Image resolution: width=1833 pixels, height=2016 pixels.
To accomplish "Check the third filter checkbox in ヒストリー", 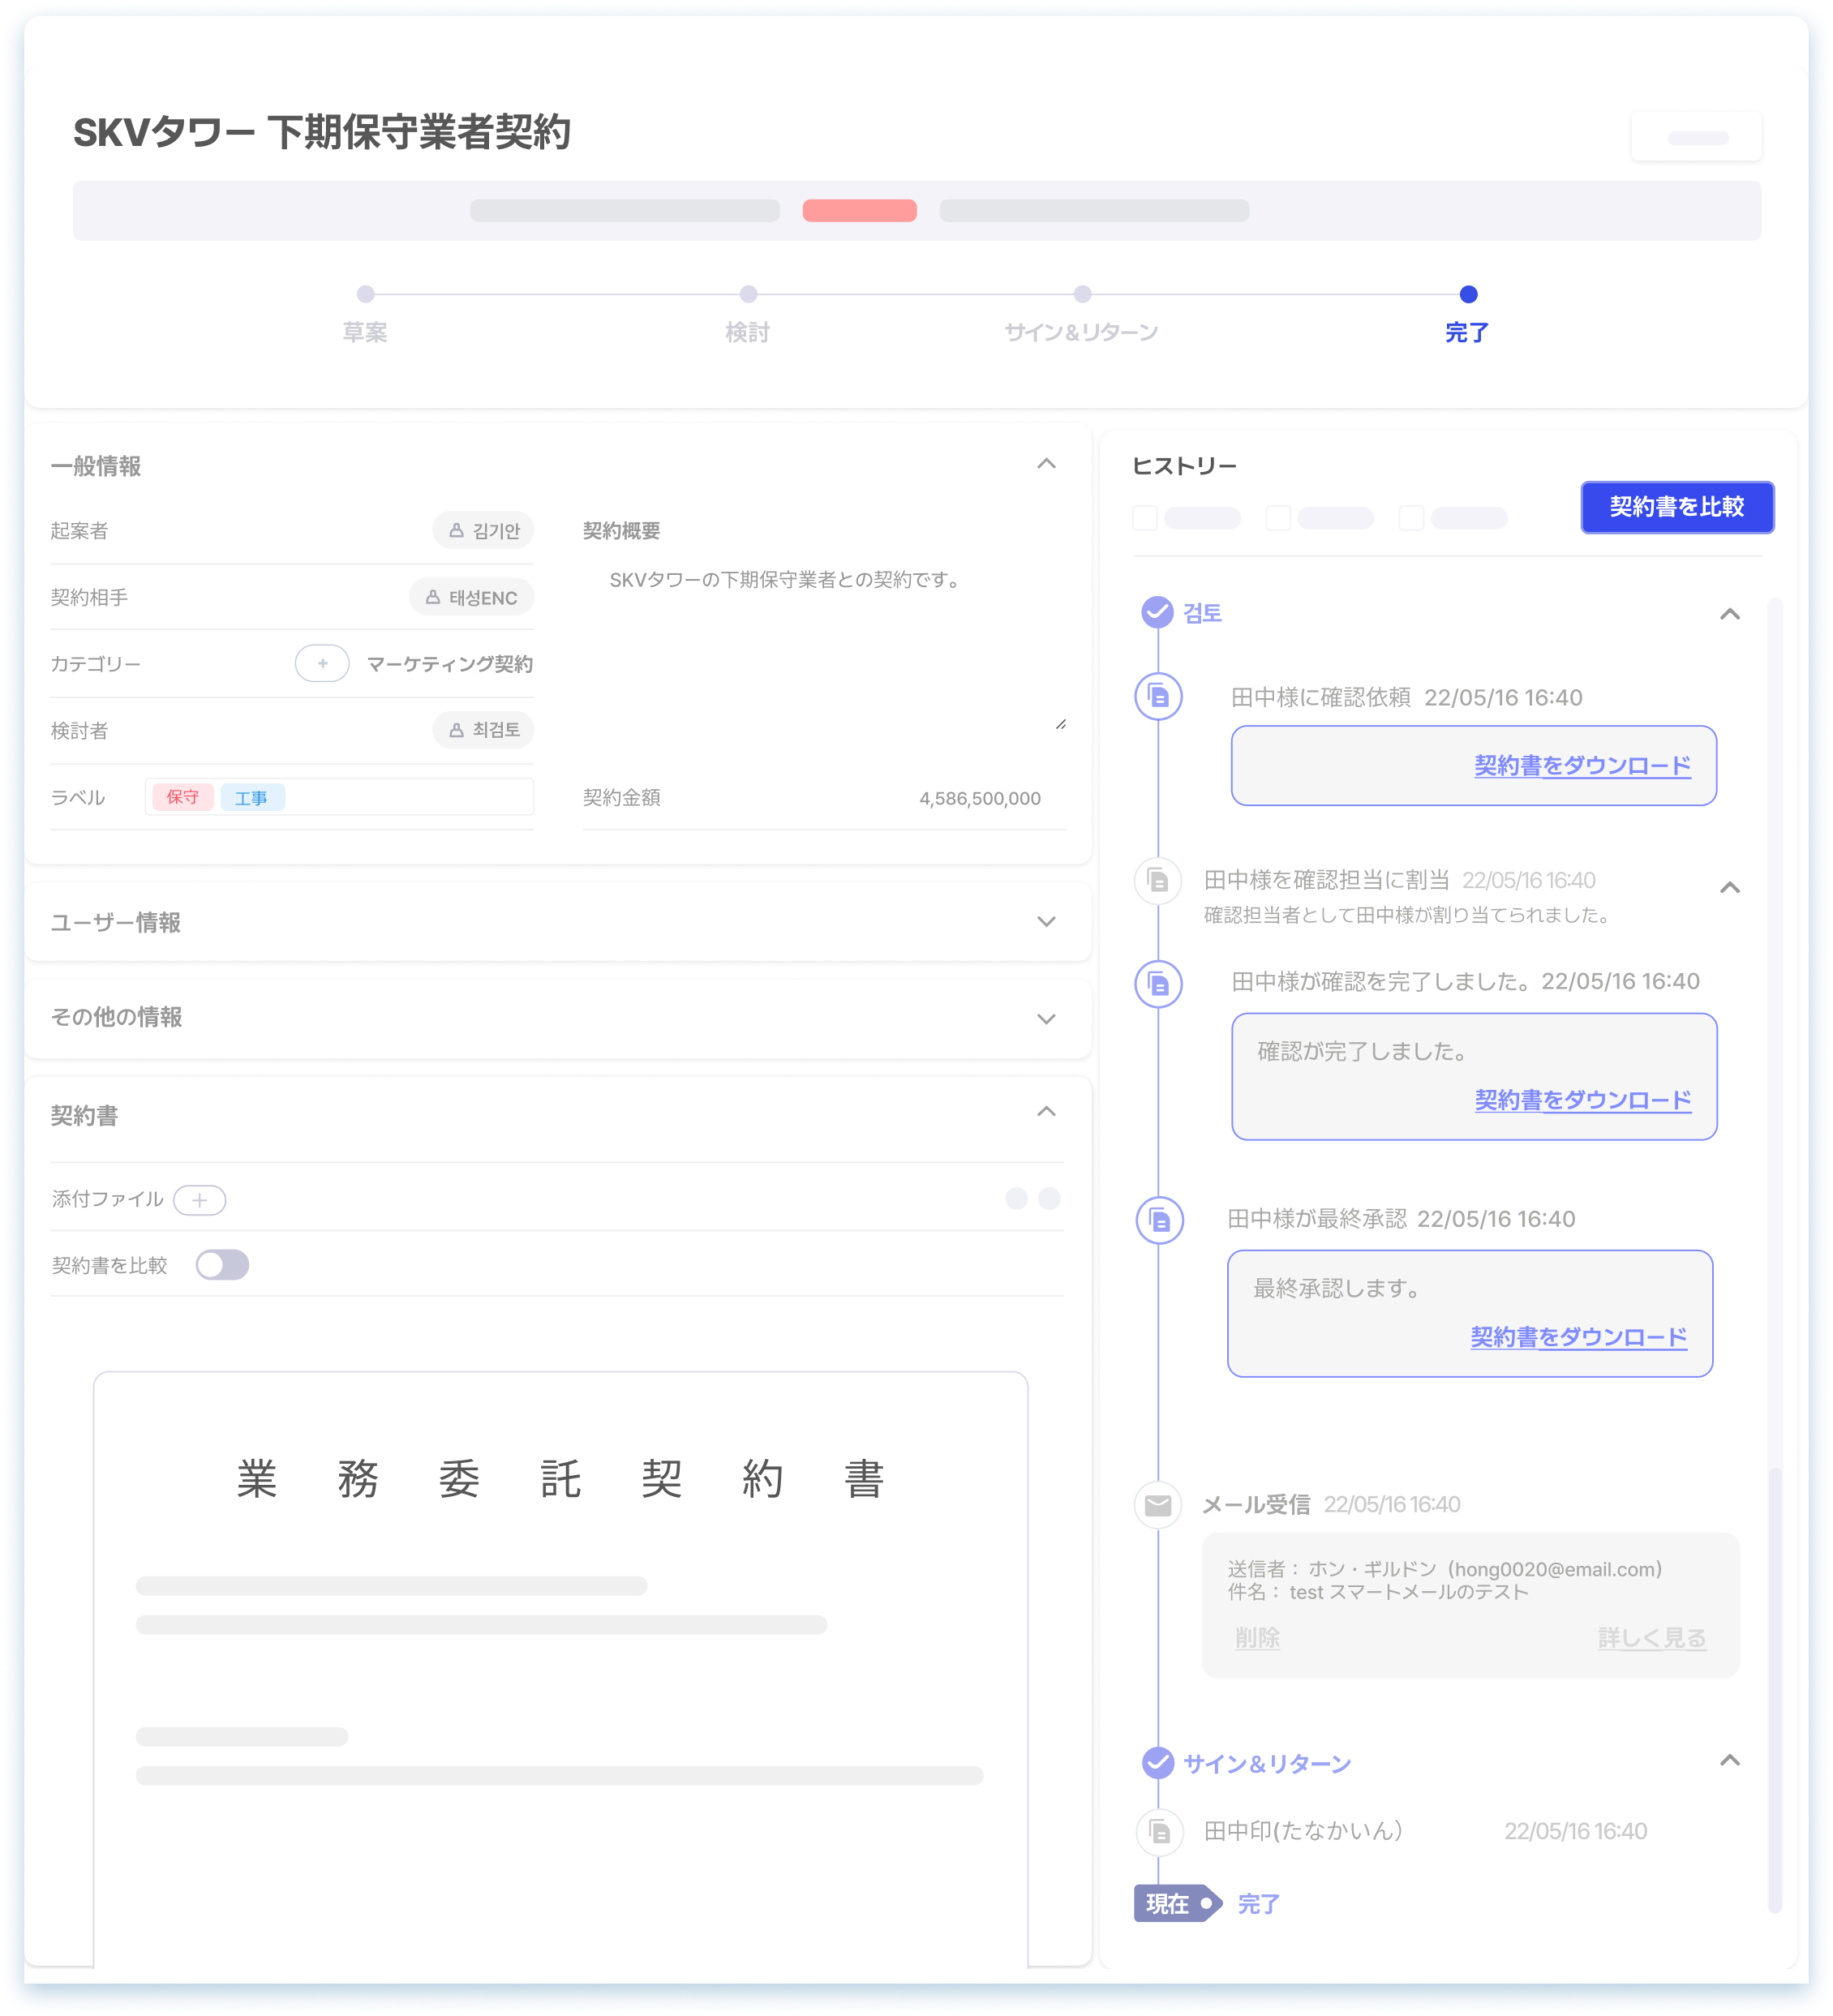I will (x=1411, y=518).
